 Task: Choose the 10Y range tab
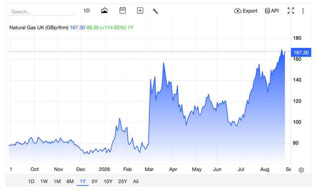click(x=108, y=182)
